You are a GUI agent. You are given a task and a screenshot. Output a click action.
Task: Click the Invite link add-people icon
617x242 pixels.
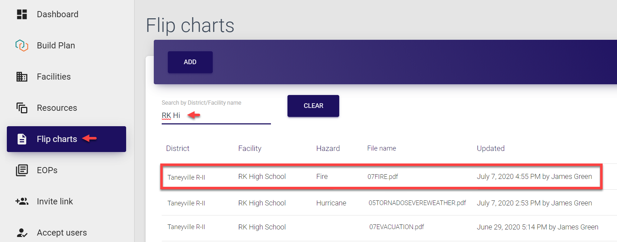[22, 201]
